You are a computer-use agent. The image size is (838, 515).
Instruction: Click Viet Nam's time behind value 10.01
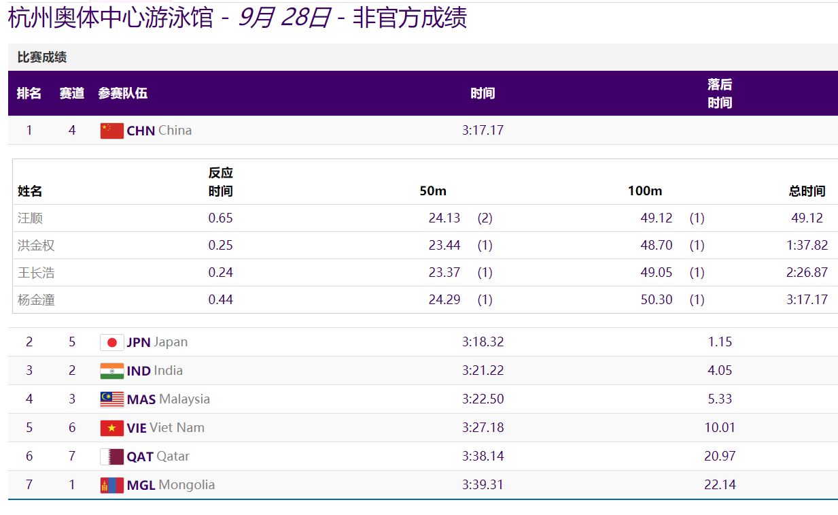(x=720, y=428)
